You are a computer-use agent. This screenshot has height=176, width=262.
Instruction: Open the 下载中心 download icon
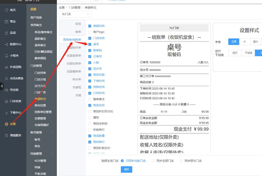click(7, 112)
